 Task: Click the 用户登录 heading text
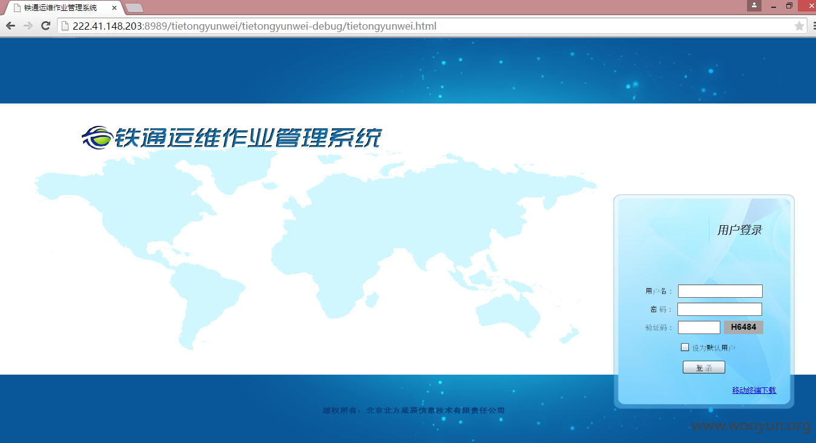(x=739, y=230)
